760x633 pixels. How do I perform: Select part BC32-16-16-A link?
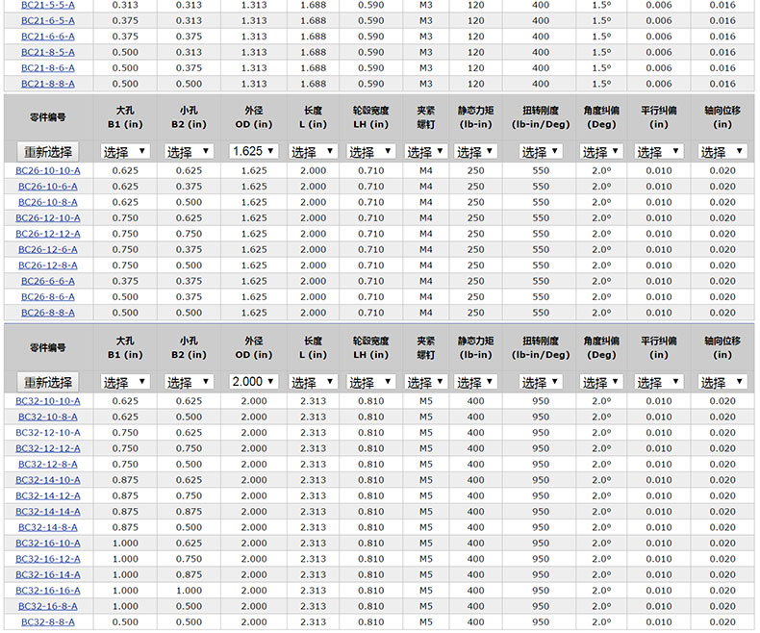48,591
